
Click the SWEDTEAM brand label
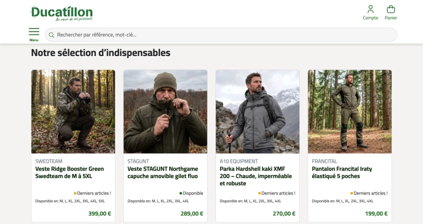pyautogui.click(x=49, y=161)
